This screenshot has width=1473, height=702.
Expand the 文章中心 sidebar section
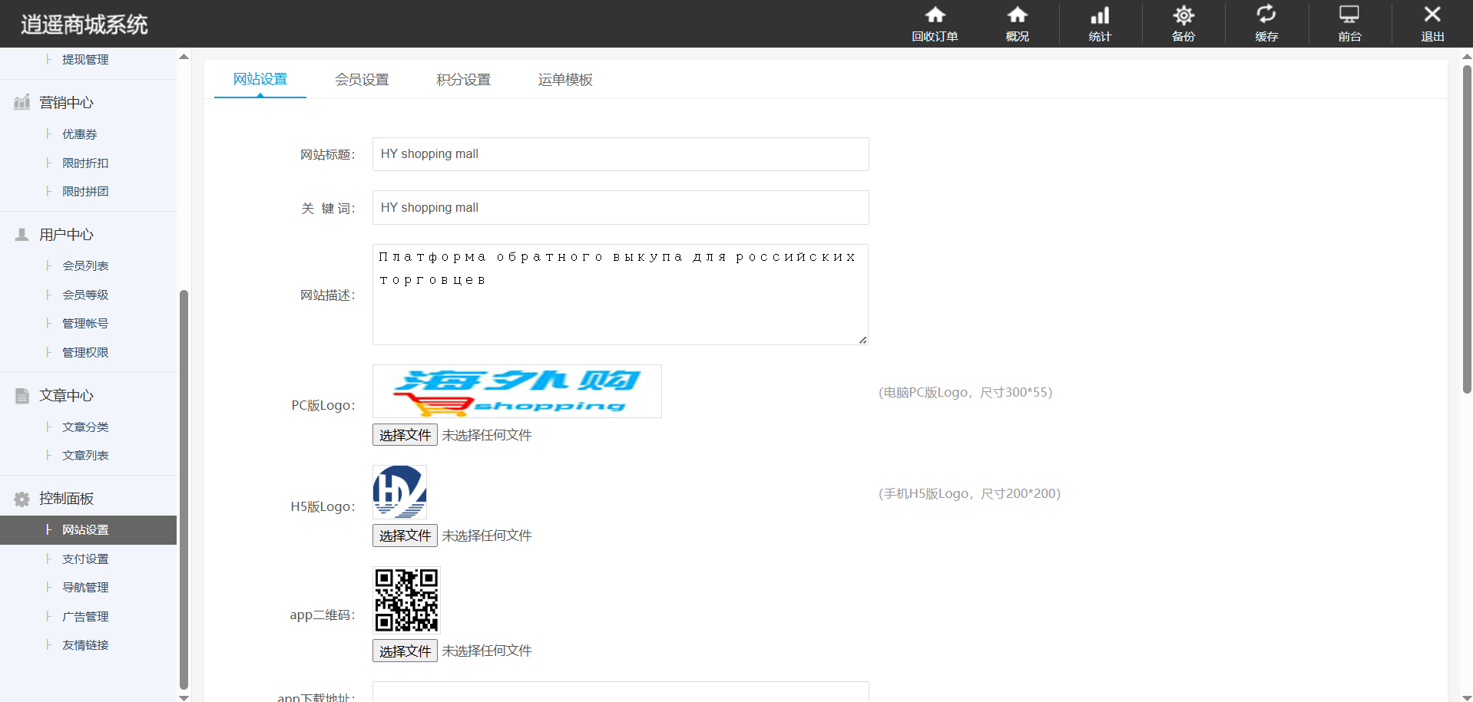point(66,396)
